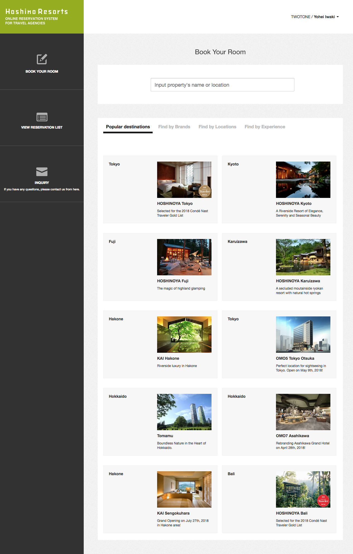Open the Find by Experience tab
The height and width of the screenshot is (554, 353).
coord(265,127)
